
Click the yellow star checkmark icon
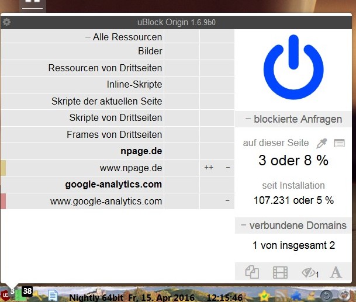264,296
